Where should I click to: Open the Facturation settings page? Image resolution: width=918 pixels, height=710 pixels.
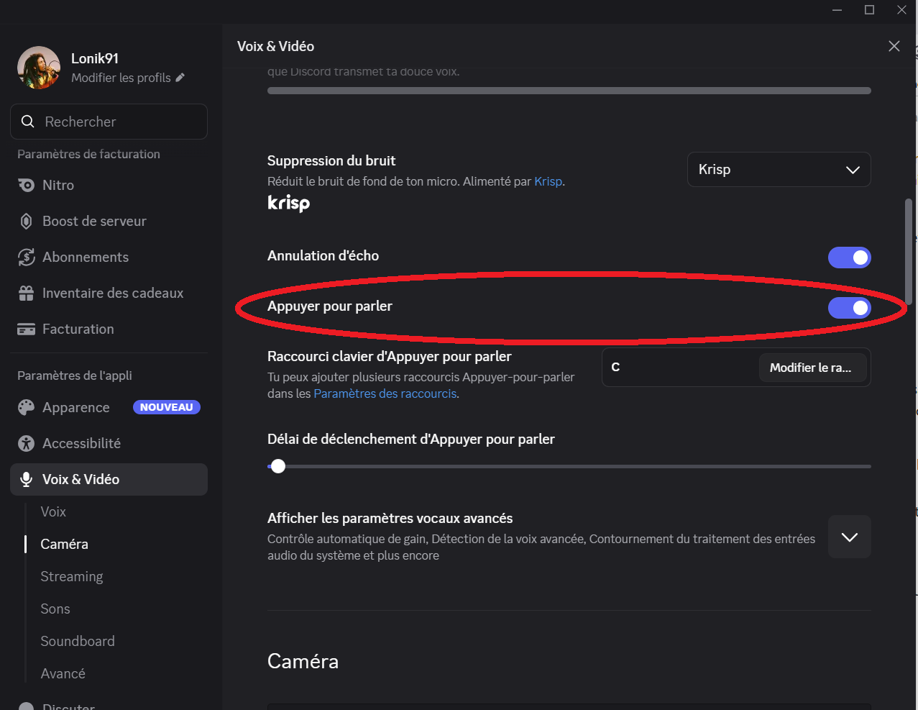[x=109, y=329]
